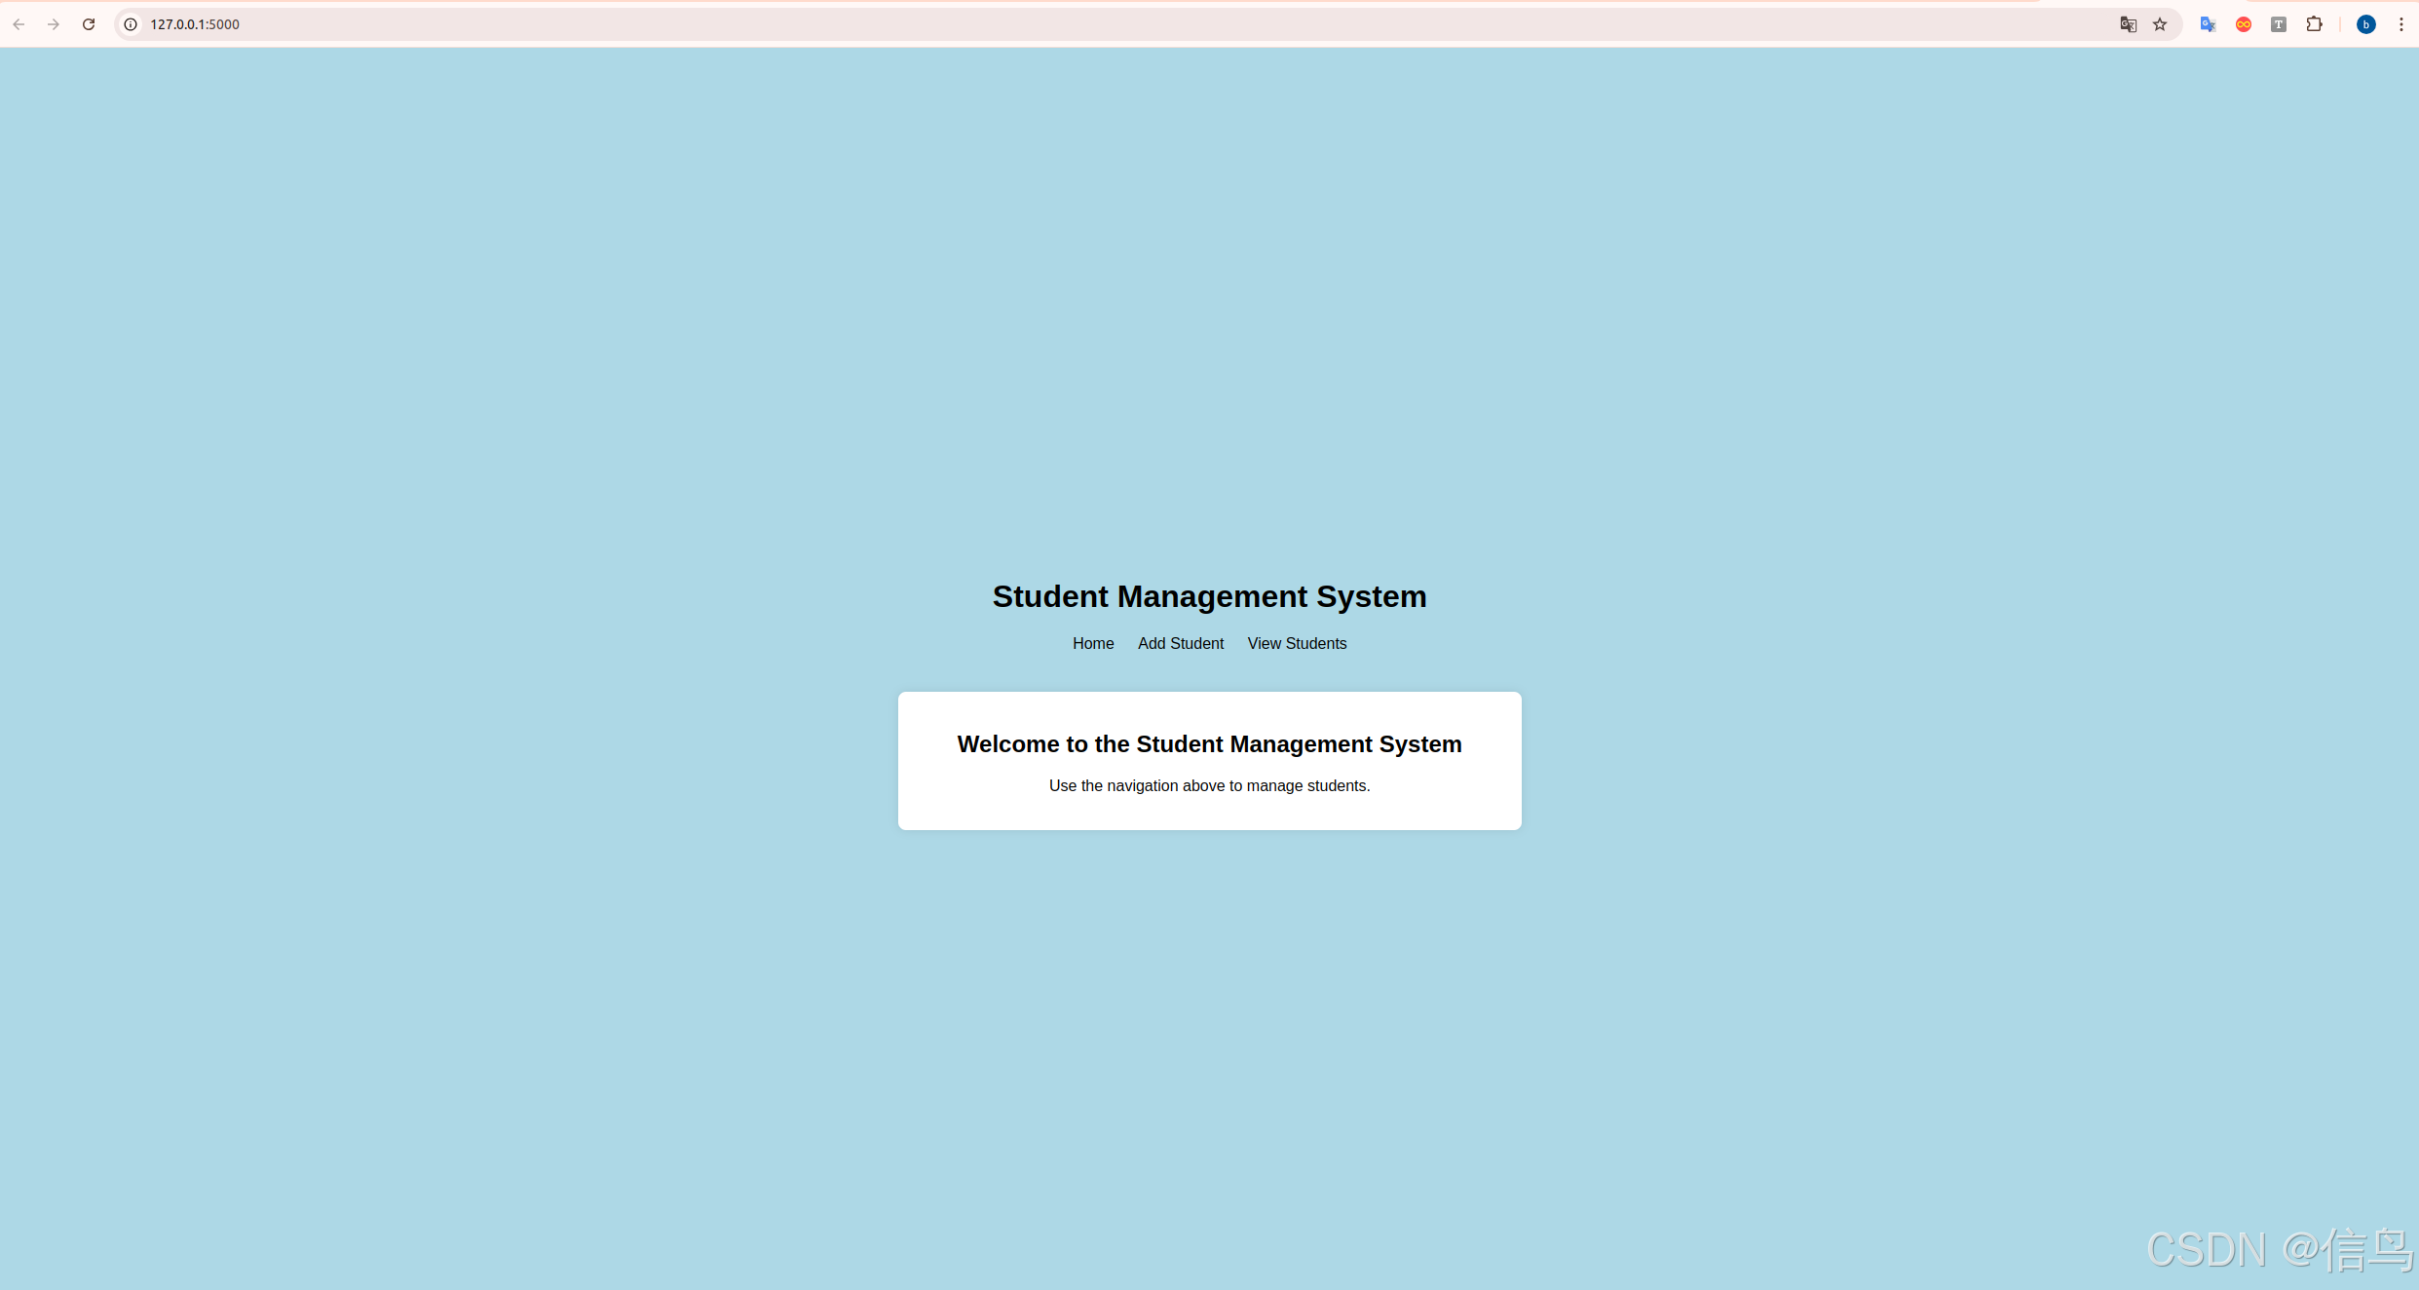Open the Chrome three-dot menu
Screen dimensions: 2419x1290
pyautogui.click(x=2400, y=24)
